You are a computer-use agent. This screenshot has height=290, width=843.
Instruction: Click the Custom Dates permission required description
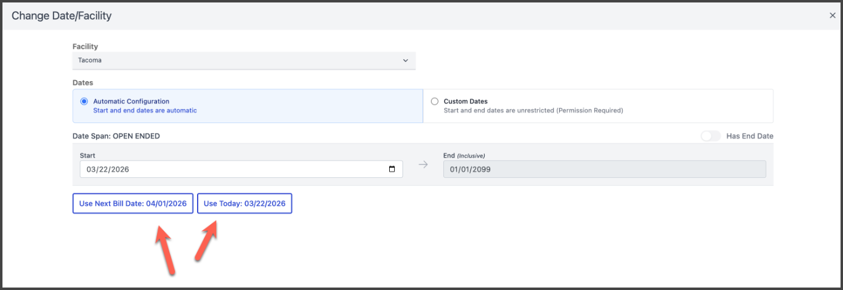[533, 111]
